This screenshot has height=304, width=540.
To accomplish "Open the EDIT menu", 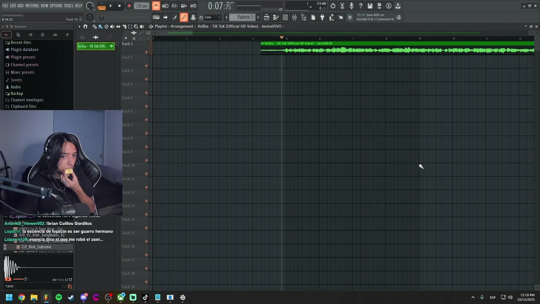I will (x=13, y=5).
